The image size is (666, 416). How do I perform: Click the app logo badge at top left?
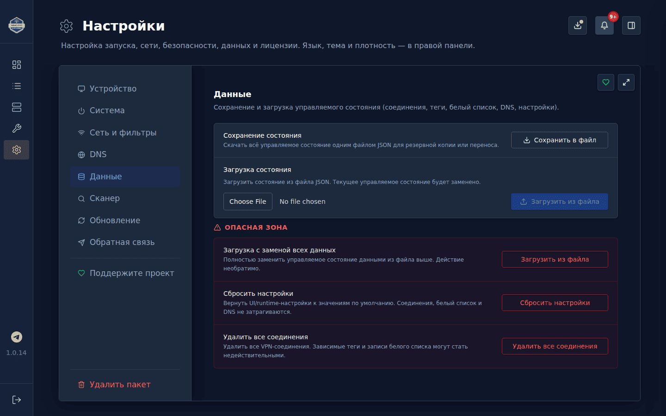coord(17,25)
